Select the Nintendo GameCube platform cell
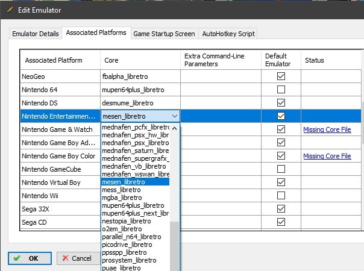The height and width of the screenshot is (271, 364). [60, 169]
